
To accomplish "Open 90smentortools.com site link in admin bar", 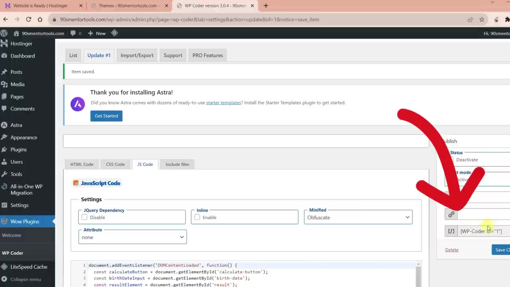I will (39, 33).
